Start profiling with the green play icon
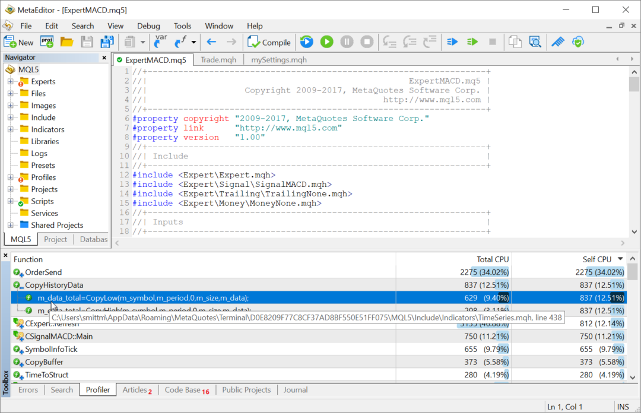This screenshot has width=641, height=413. point(326,42)
